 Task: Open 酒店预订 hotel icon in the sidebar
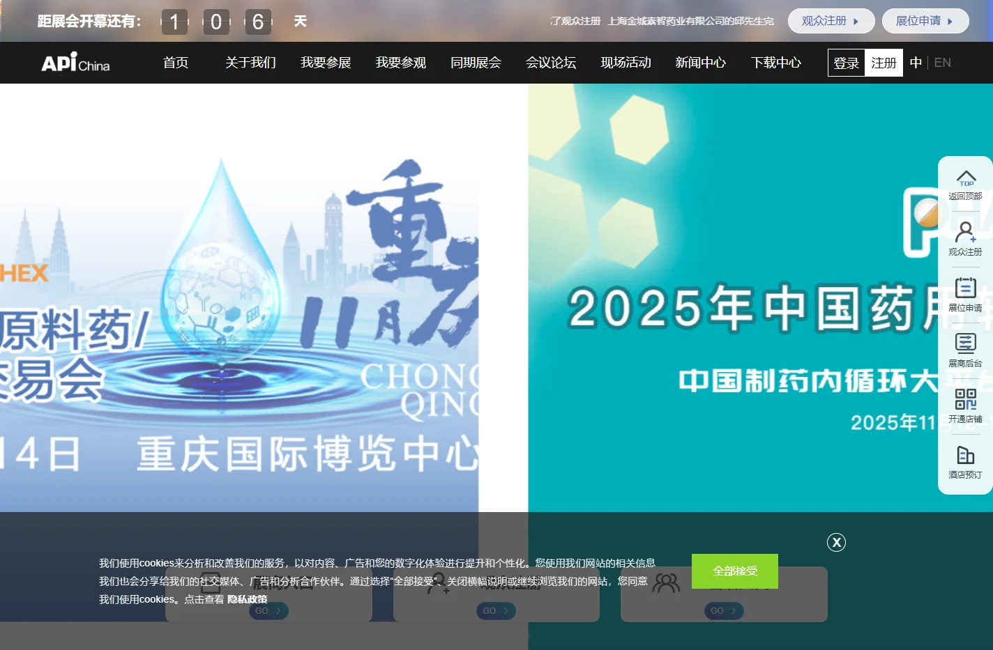[x=966, y=455]
